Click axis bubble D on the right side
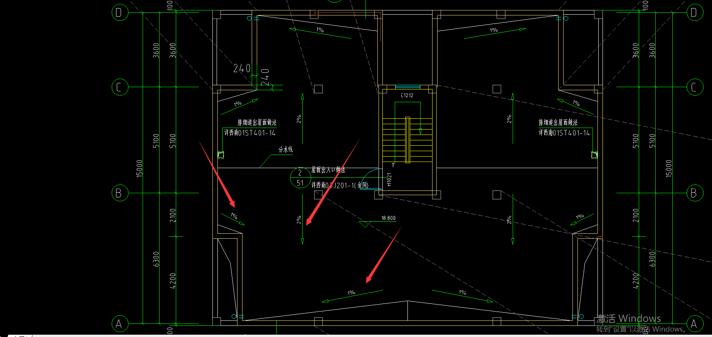The width and height of the screenshot is (712, 337). click(695, 13)
